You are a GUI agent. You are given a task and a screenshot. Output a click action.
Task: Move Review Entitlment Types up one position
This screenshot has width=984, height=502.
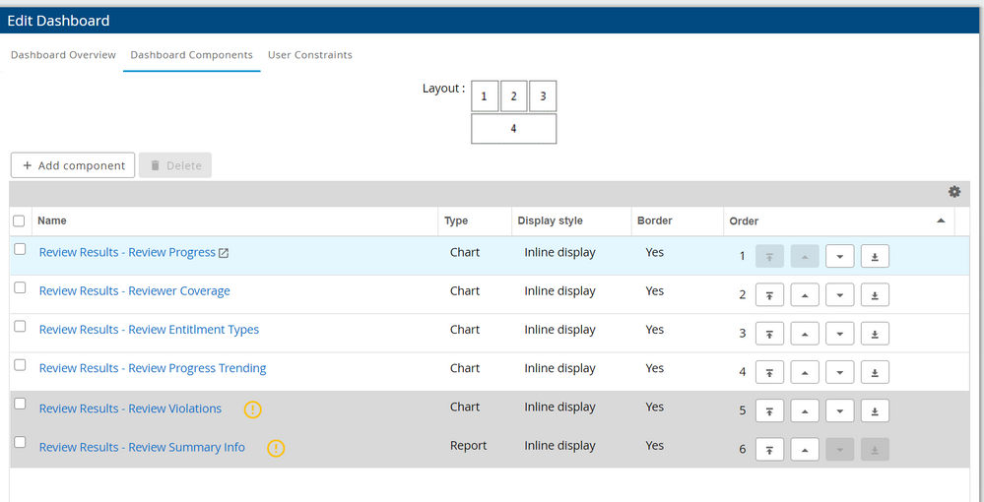(x=805, y=334)
